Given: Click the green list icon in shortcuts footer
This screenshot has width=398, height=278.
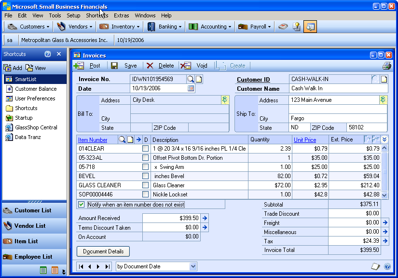Looking at the screenshot, I should click(43, 270).
